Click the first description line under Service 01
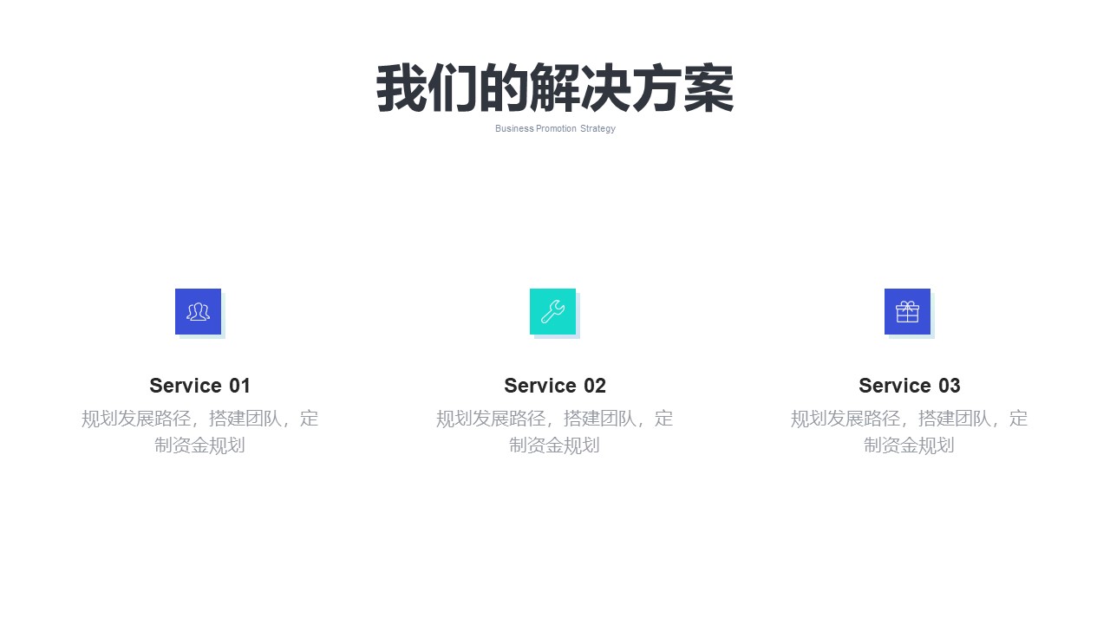The image size is (1110, 624). 200,419
